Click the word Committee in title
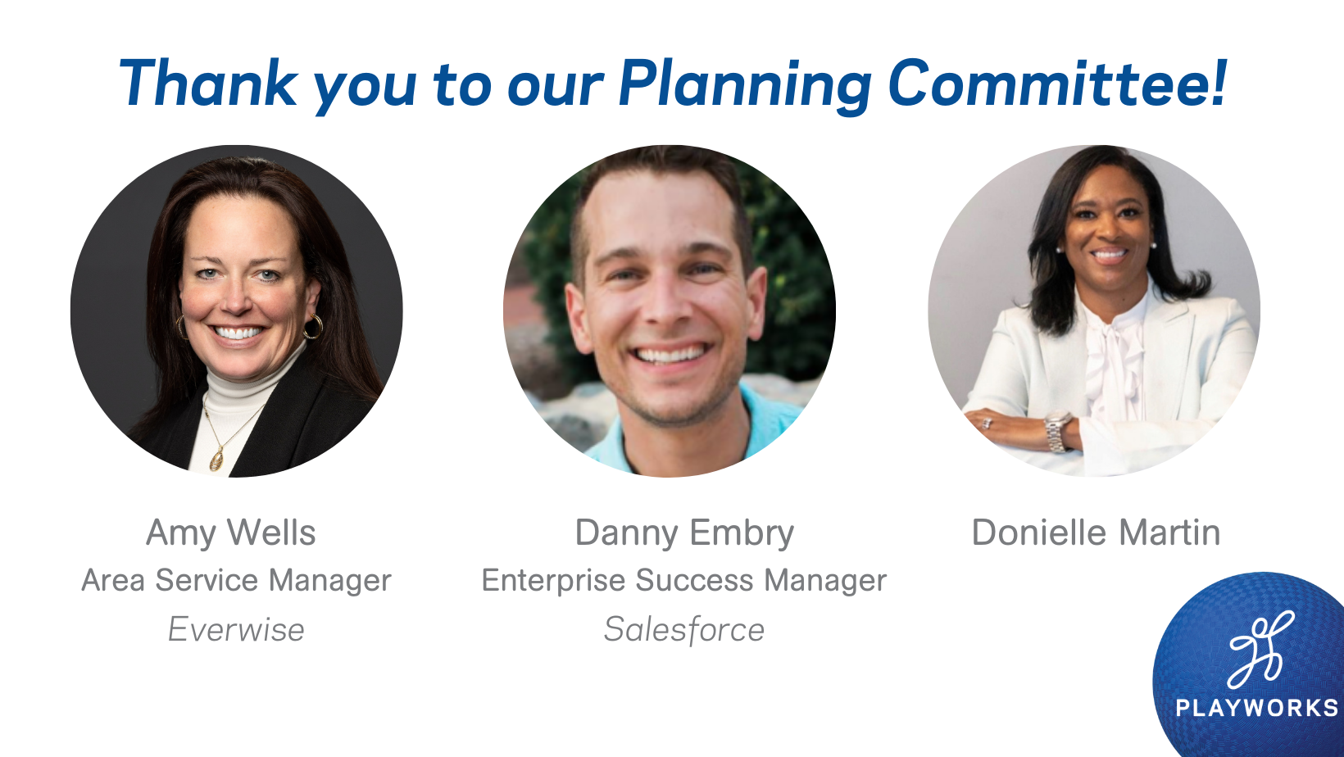Viewport: 1344px width, 757px height. (x=1049, y=84)
